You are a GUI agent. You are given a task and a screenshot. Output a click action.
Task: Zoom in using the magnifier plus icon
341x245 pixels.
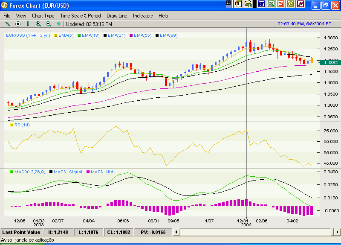[x=38, y=24]
